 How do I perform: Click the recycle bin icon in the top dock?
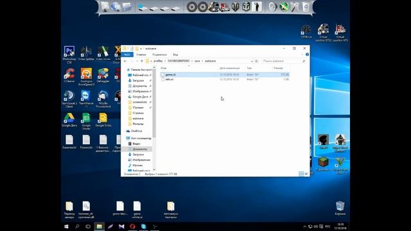pos(306,7)
